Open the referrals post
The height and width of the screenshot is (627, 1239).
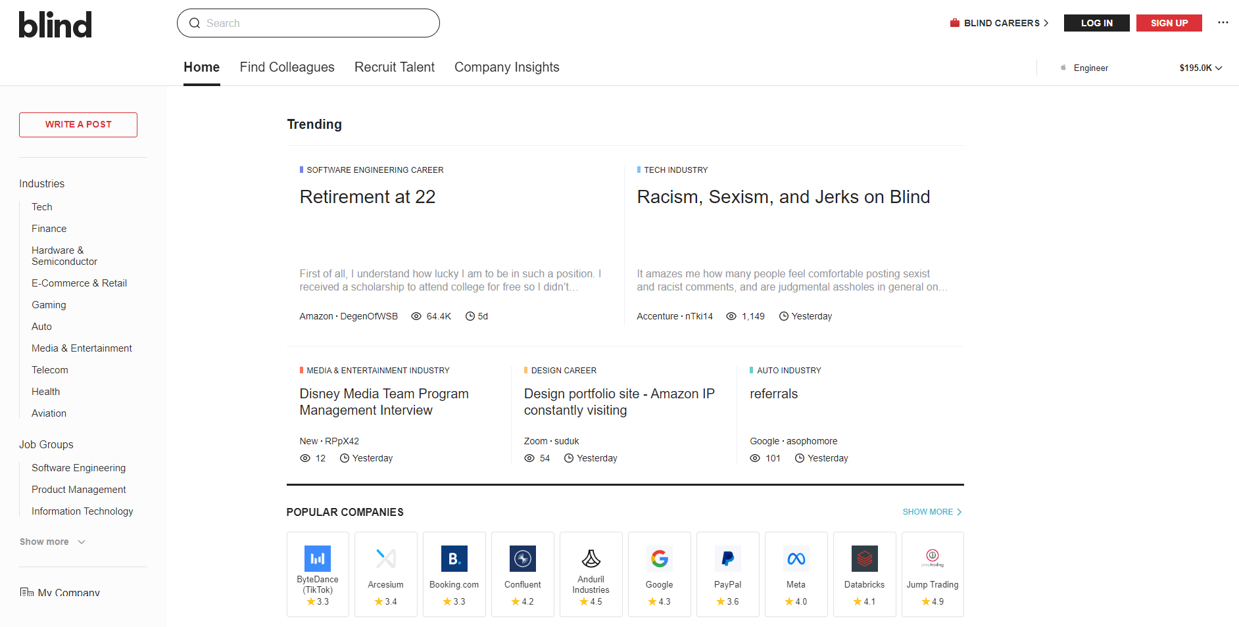tap(774, 394)
